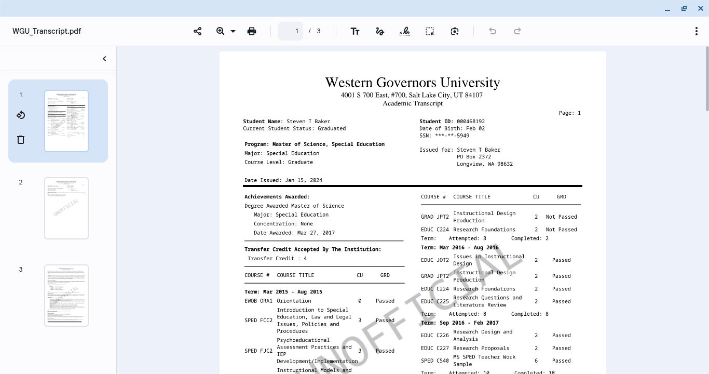709x374 pixels.
Task: Select the page 1 thumbnail
Action: coord(66,121)
